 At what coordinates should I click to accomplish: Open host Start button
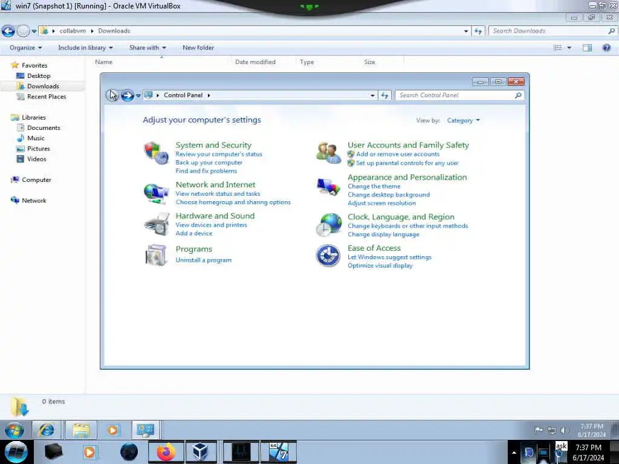click(x=16, y=452)
